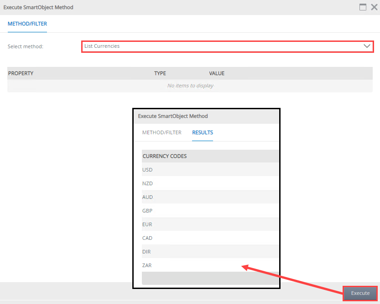Click the PROPERTY column header

click(x=21, y=73)
